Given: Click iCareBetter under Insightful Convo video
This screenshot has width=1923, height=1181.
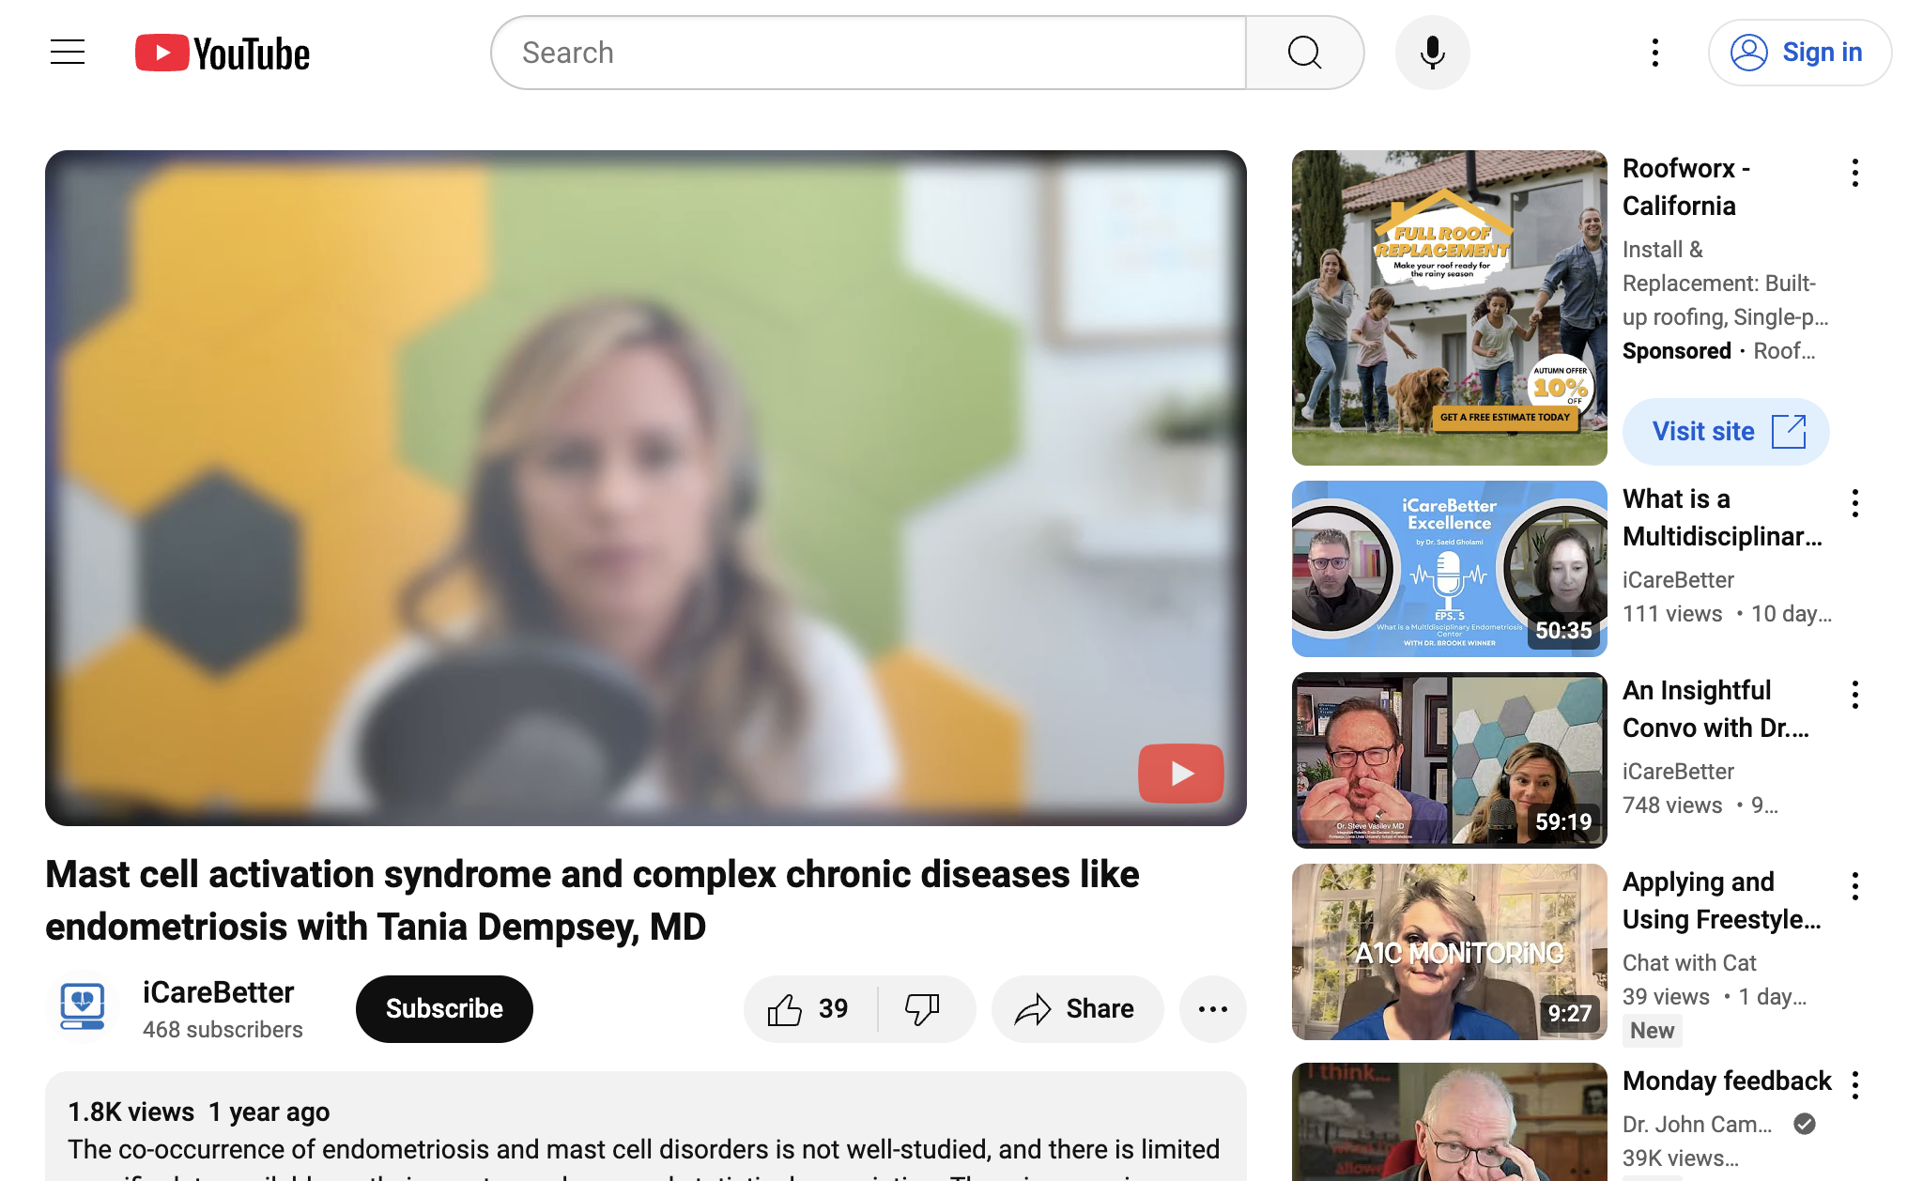Looking at the screenshot, I should (1678, 772).
